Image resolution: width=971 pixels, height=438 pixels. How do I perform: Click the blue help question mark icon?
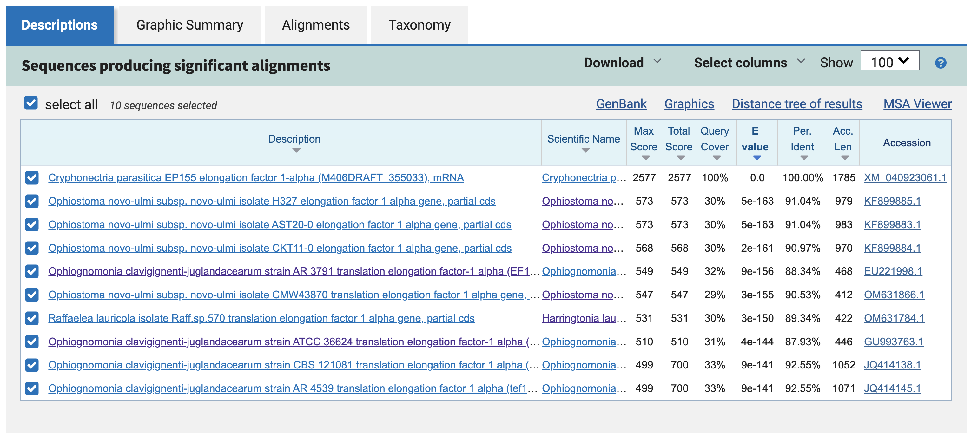941,63
